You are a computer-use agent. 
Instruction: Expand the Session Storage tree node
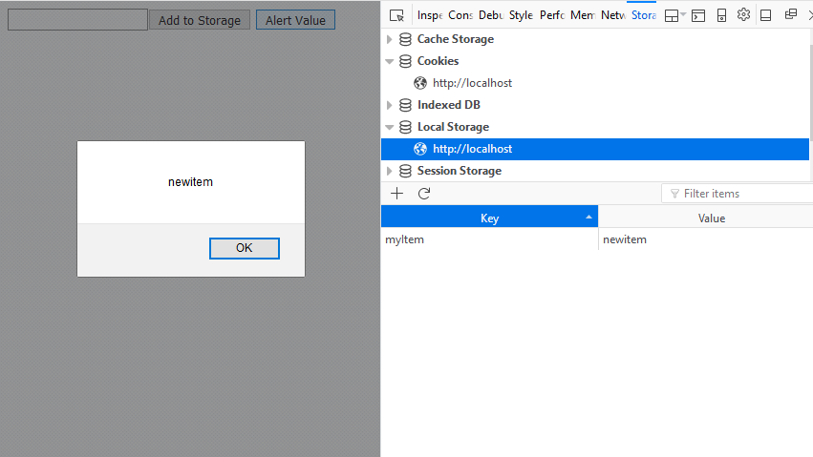click(390, 171)
